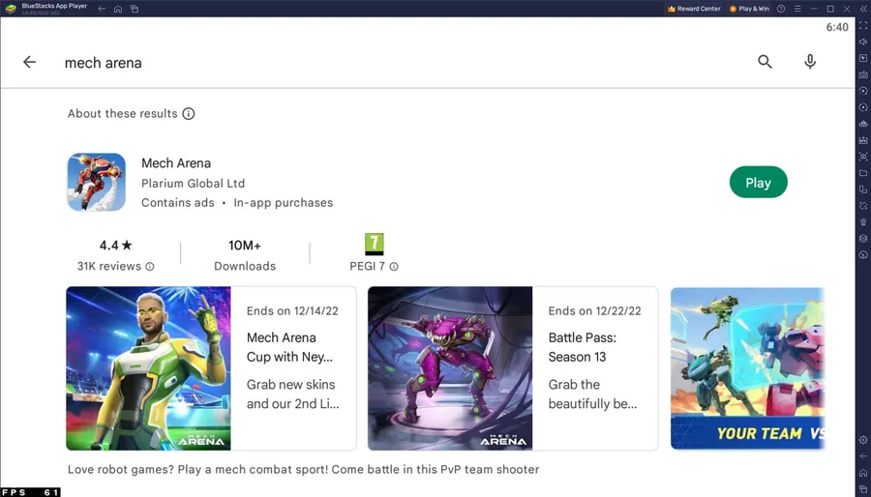Click 'Ends on 12/22/22' text
Image resolution: width=871 pixels, height=497 pixels.
[594, 311]
